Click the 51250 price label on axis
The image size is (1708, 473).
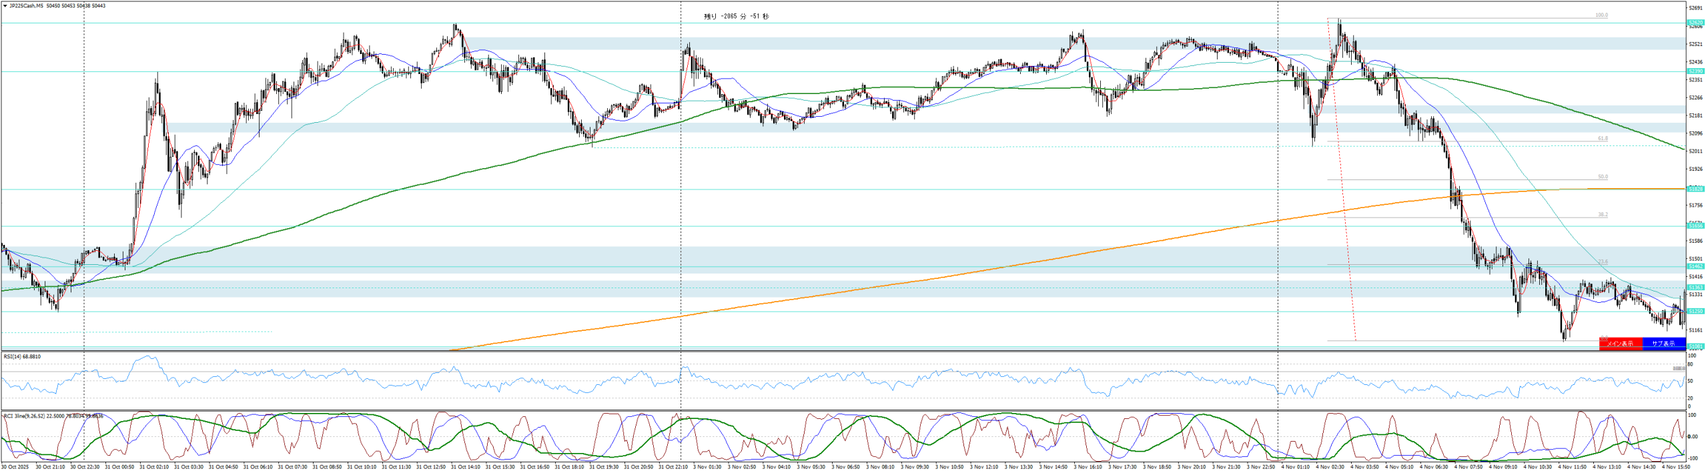1695,312
